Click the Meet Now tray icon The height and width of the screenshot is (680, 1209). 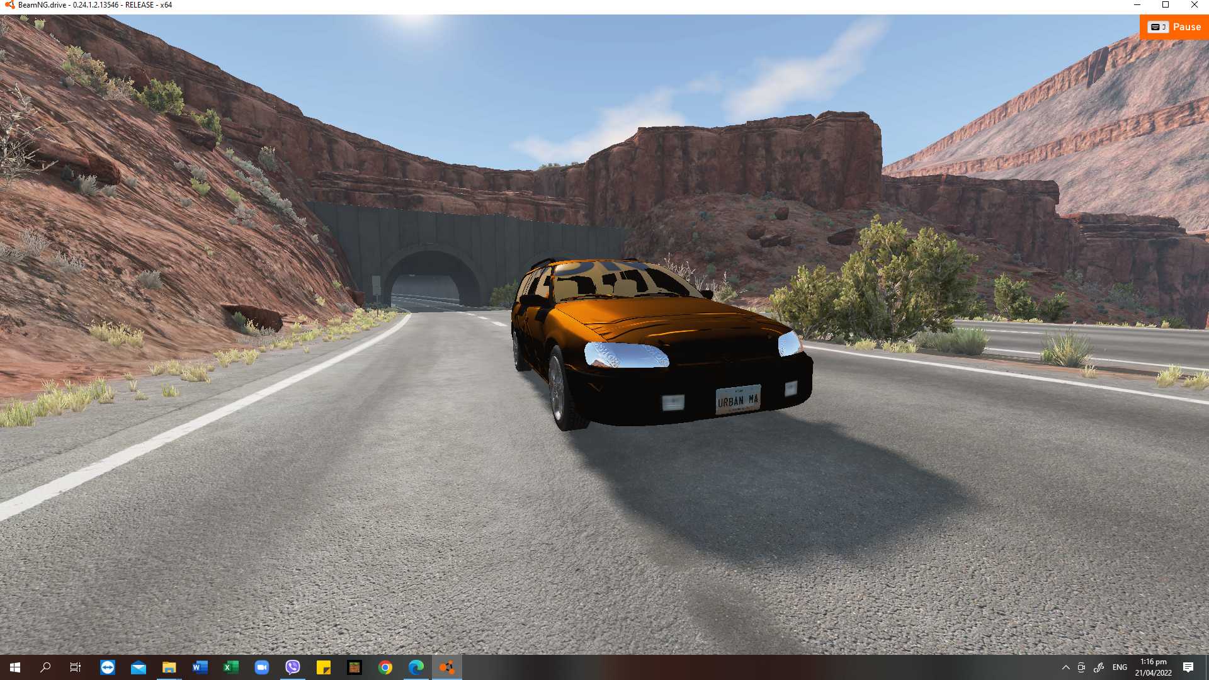tap(1081, 667)
